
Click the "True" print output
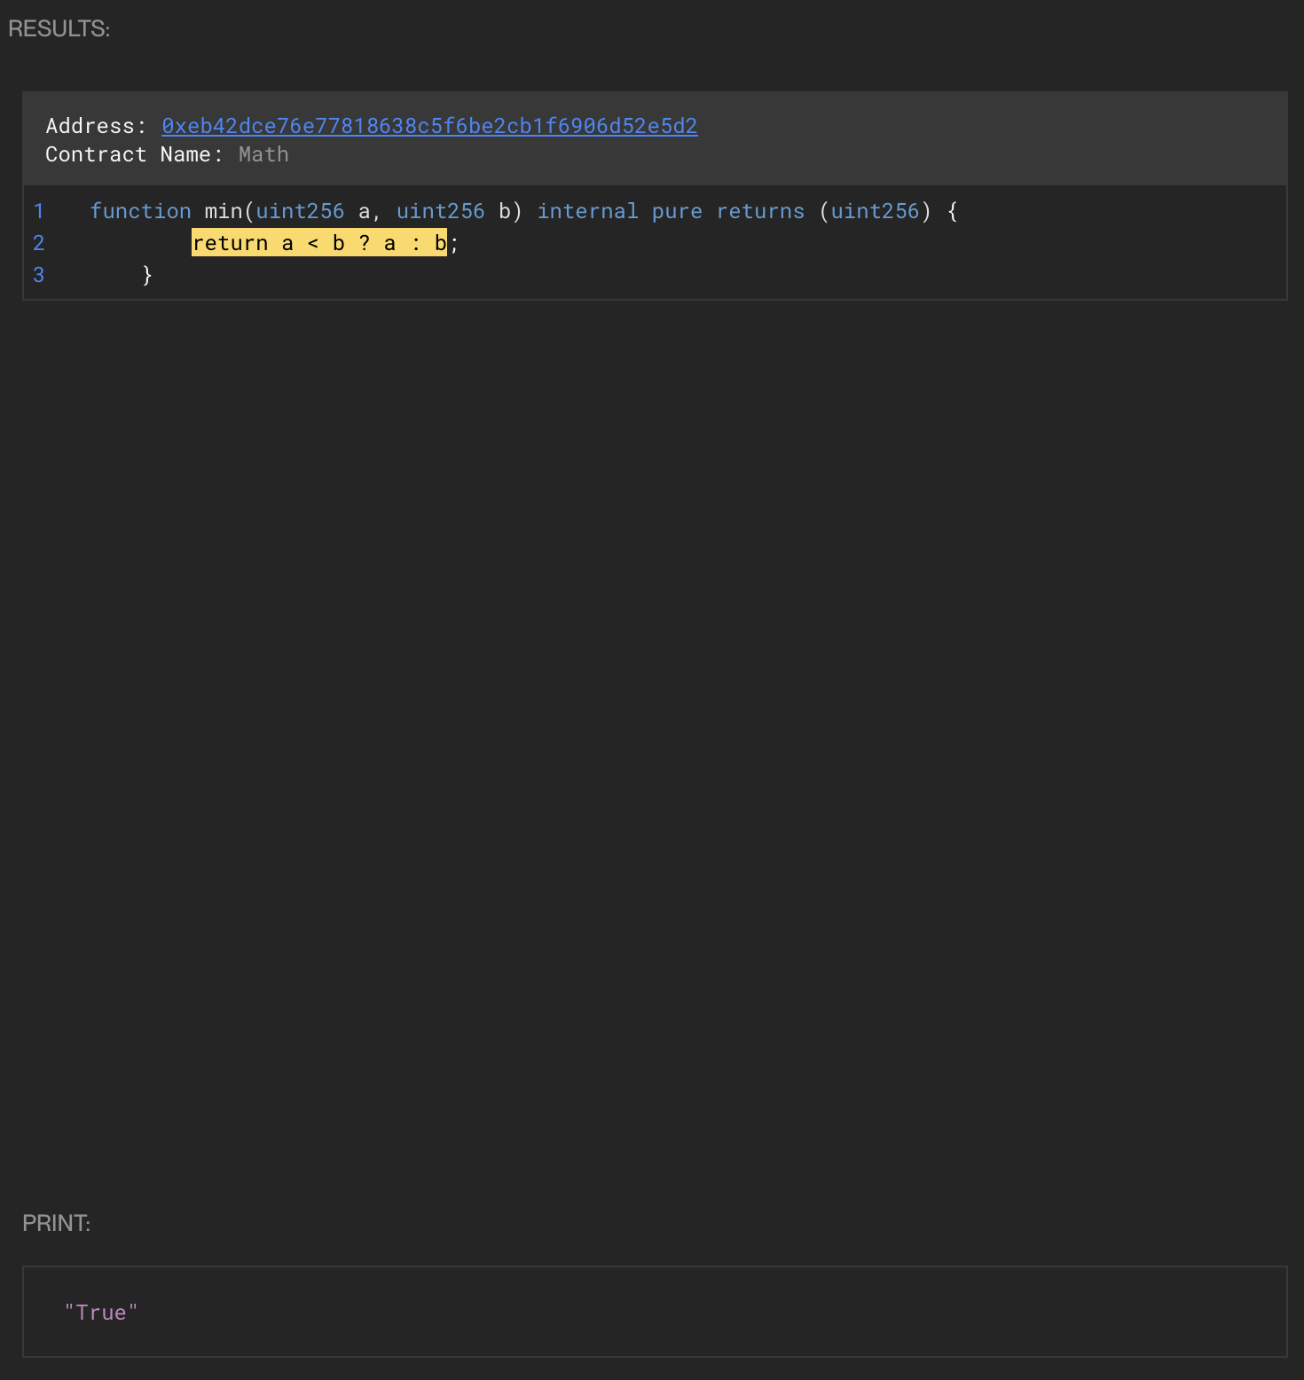click(101, 1313)
